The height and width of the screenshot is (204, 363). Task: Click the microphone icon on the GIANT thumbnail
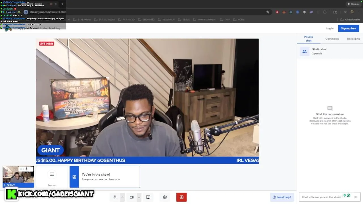pyautogui.click(x=26, y=169)
